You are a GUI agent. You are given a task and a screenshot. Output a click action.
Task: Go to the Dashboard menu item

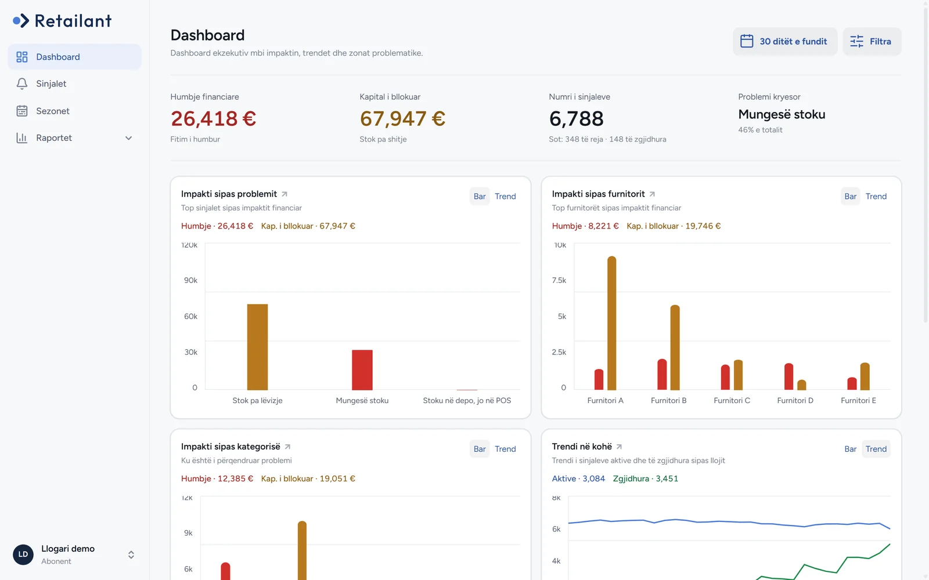click(74, 57)
